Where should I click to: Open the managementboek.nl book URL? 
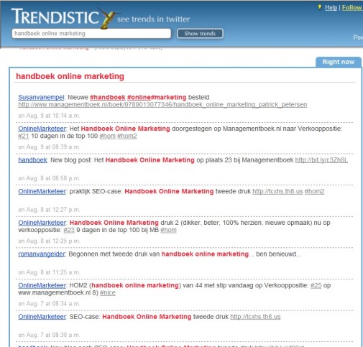[162, 105]
